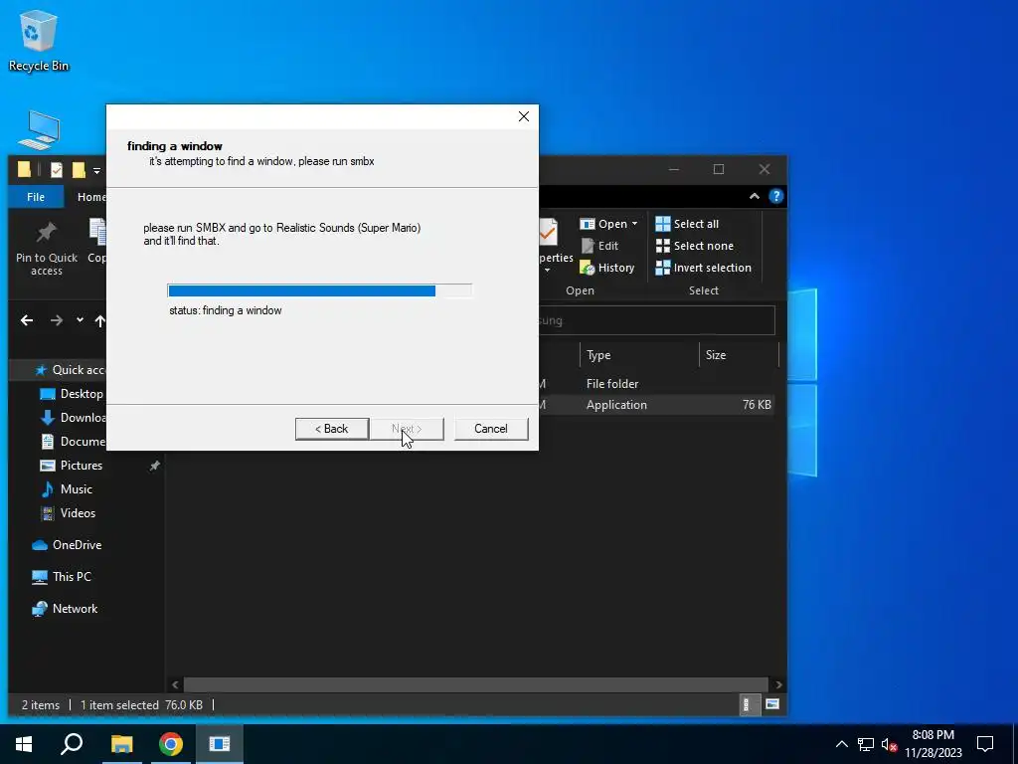Viewport: 1018px width, 764px height.
Task: Sort by the Size column header
Action: pos(739,355)
